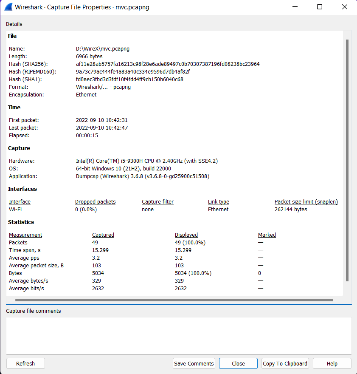Close window using title bar X
This screenshot has height=374, width=357.
coord(344,7)
